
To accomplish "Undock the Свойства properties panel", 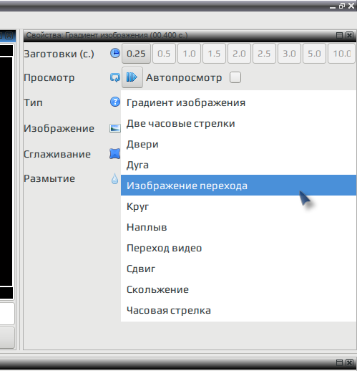I will point(339,35).
